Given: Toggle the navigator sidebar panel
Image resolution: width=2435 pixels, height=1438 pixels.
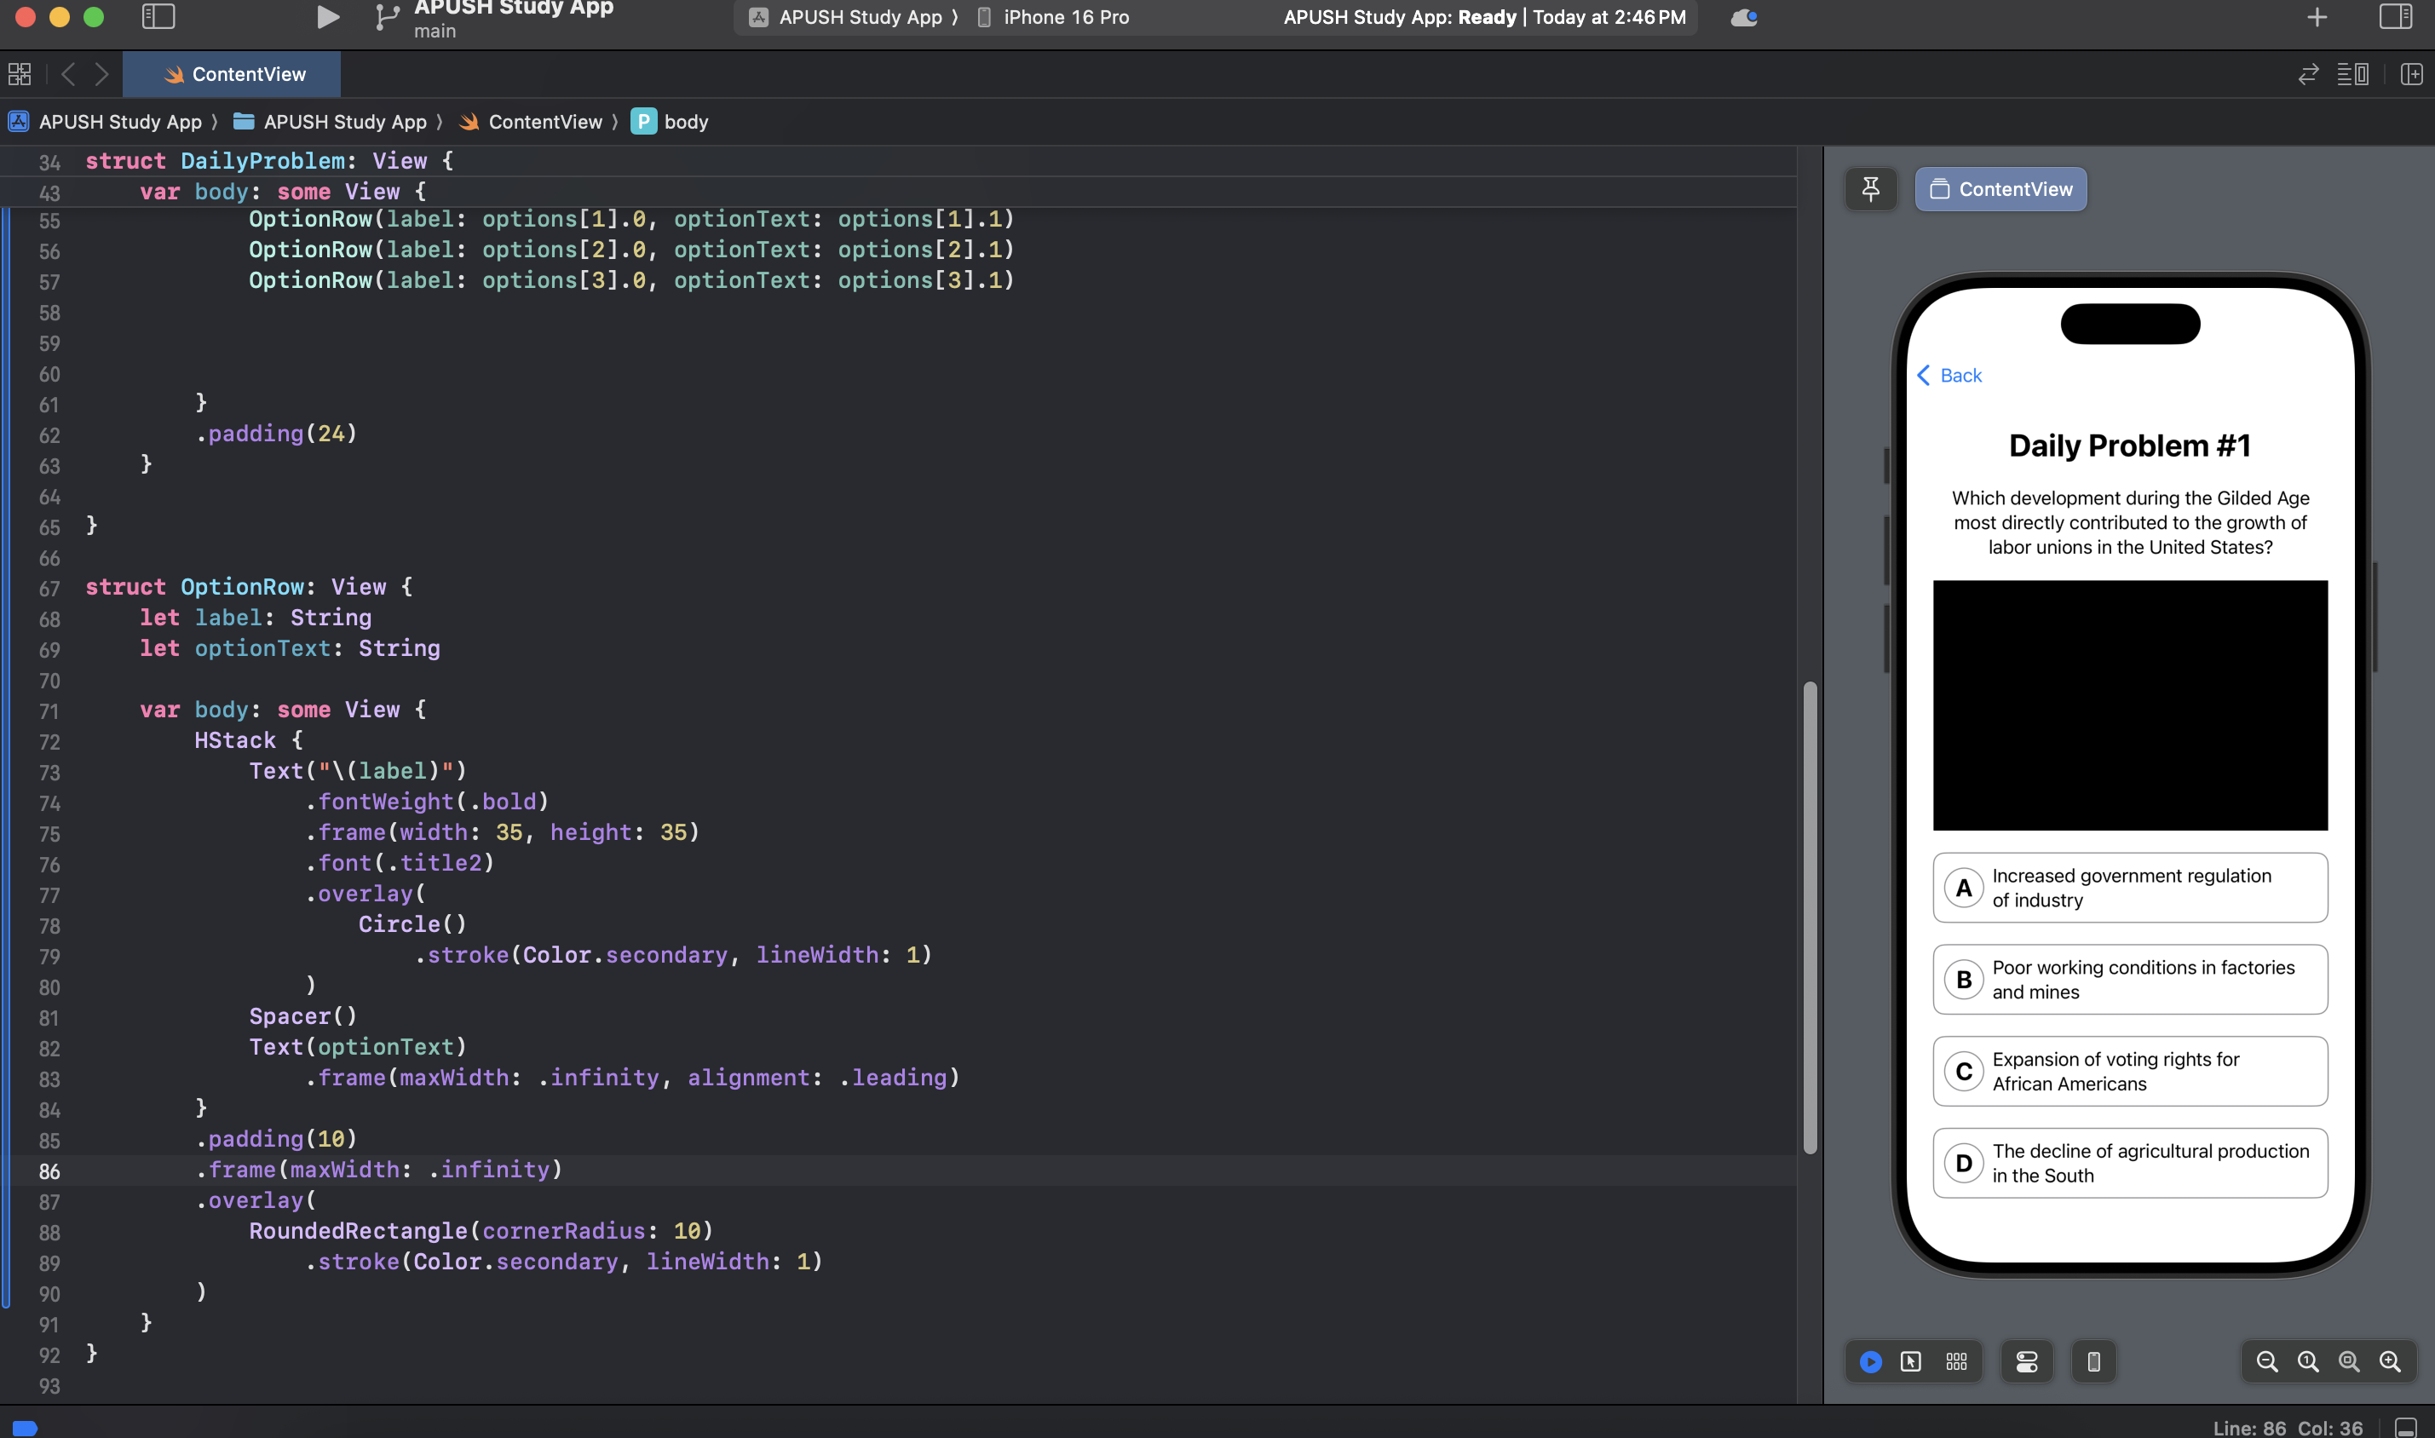Looking at the screenshot, I should click(158, 16).
